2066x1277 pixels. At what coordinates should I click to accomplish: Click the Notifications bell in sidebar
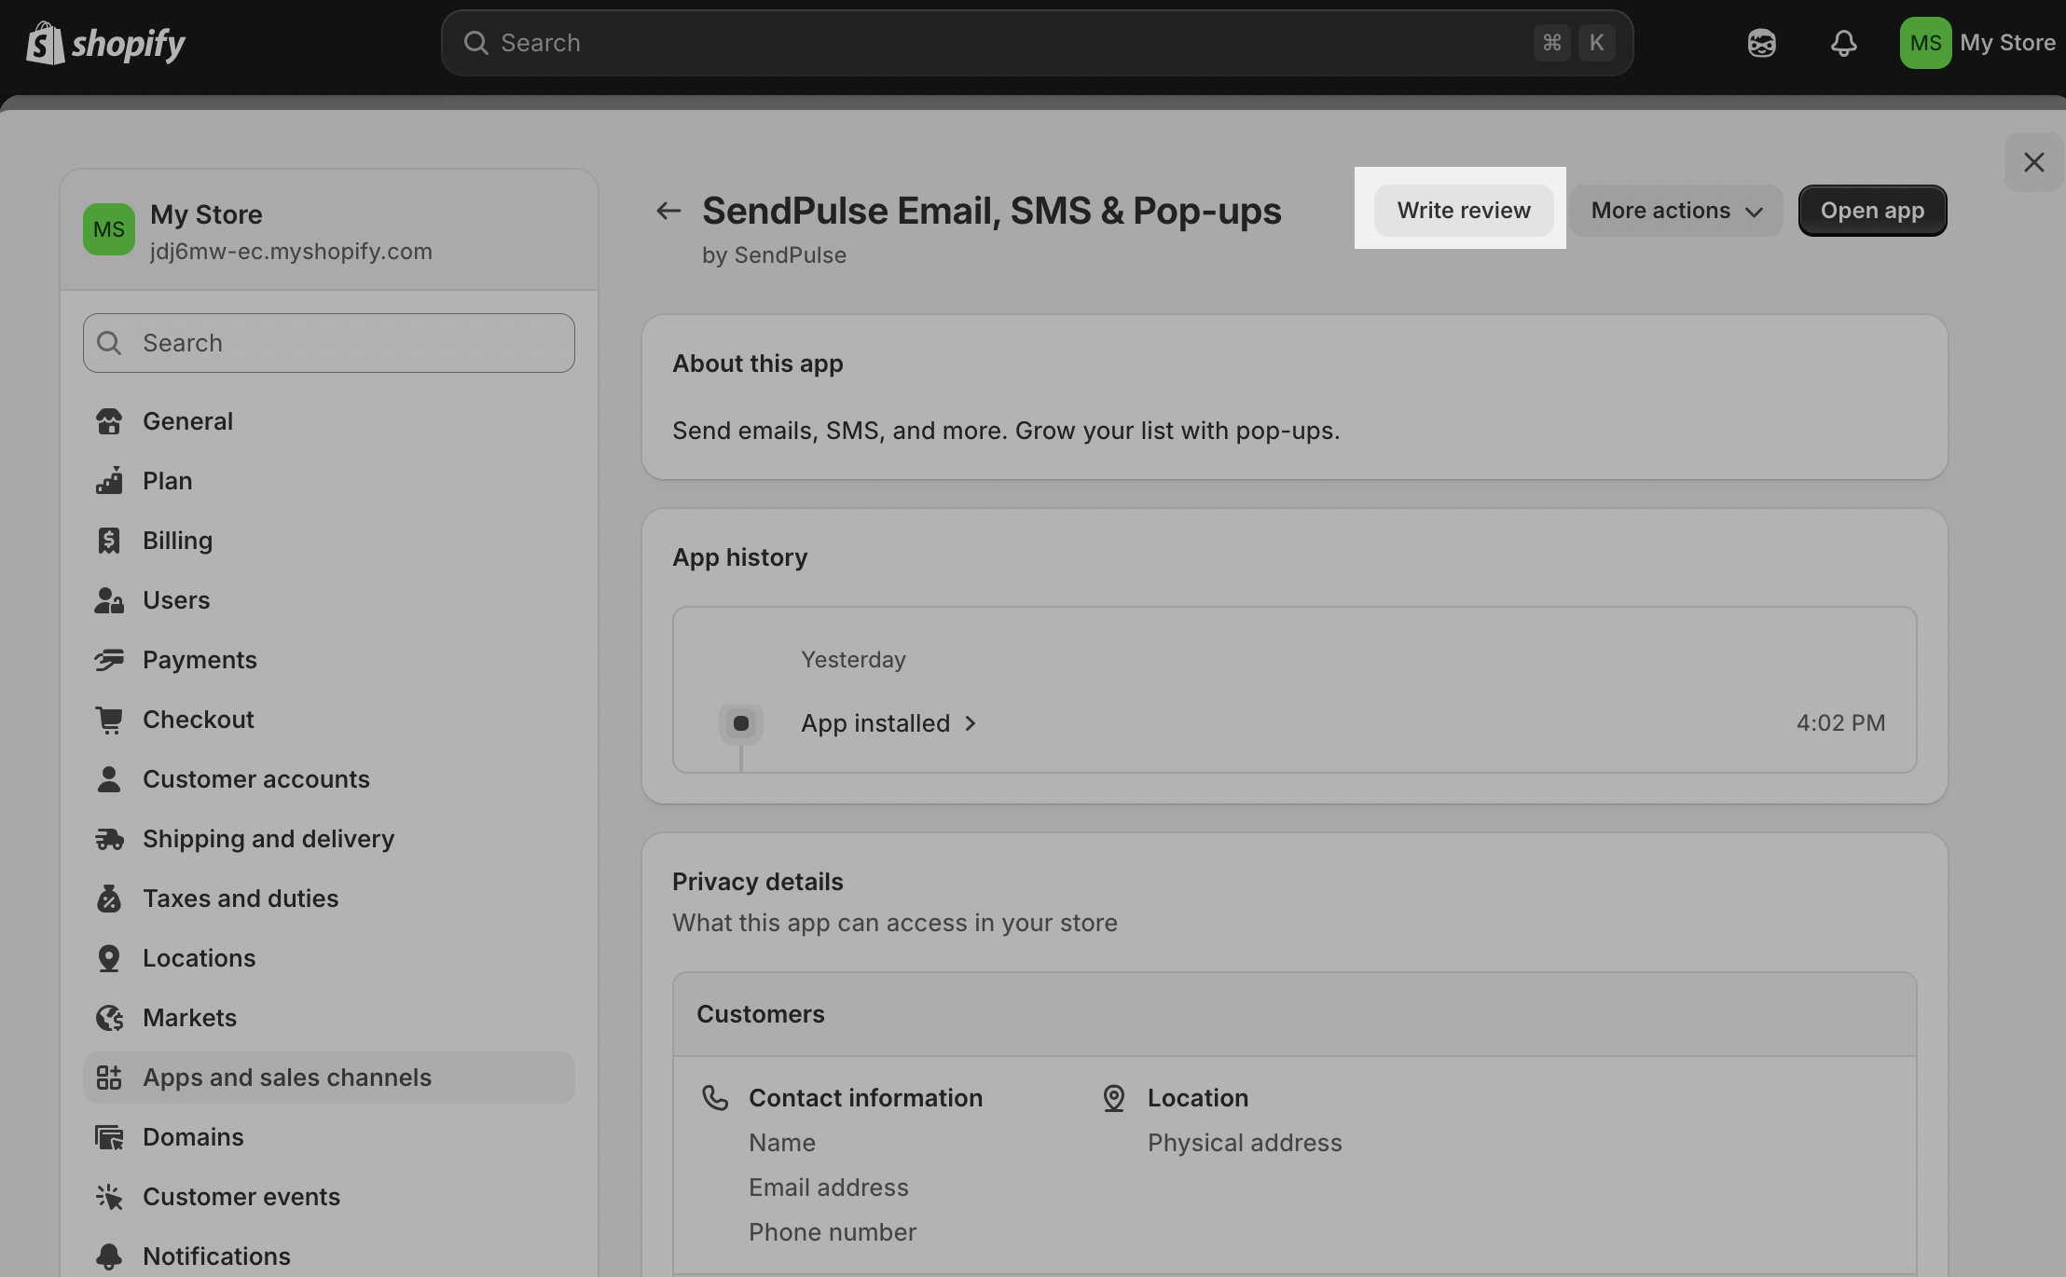click(109, 1256)
